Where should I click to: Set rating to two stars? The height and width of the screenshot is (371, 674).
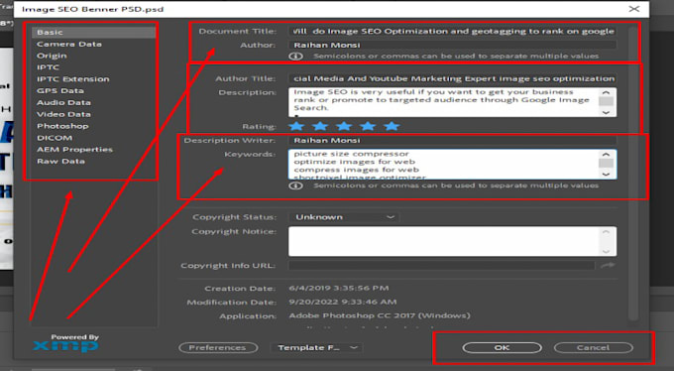pyautogui.click(x=320, y=126)
